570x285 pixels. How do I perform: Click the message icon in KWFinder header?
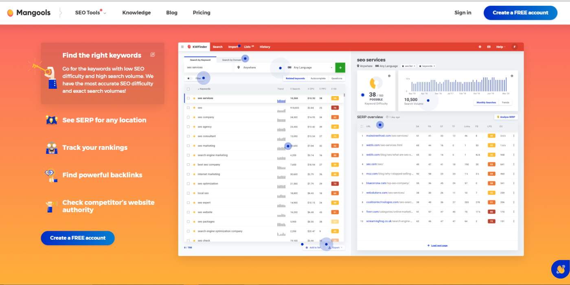[x=489, y=47]
